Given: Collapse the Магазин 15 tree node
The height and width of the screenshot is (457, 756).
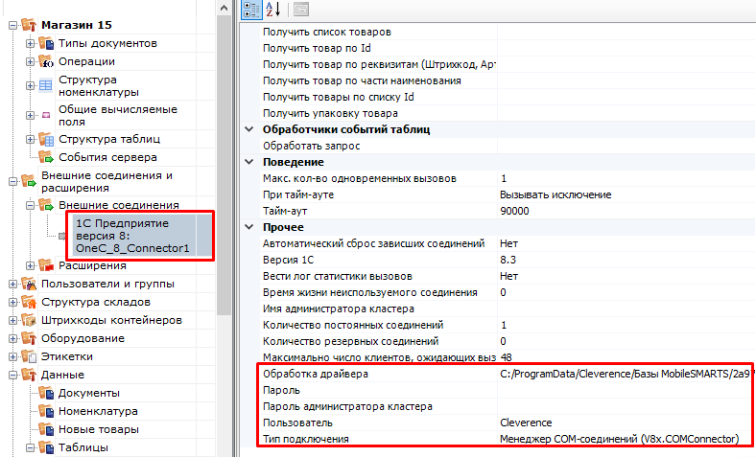Looking at the screenshot, I should 13,25.
